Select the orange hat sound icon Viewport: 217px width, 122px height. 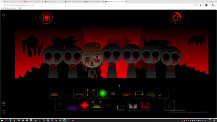click(54, 94)
